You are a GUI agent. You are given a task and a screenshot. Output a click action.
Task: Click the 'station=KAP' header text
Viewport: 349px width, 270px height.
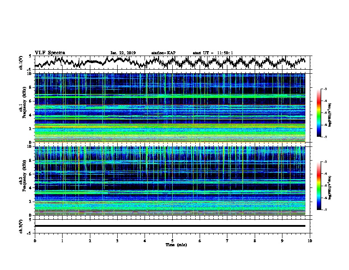click(163, 53)
